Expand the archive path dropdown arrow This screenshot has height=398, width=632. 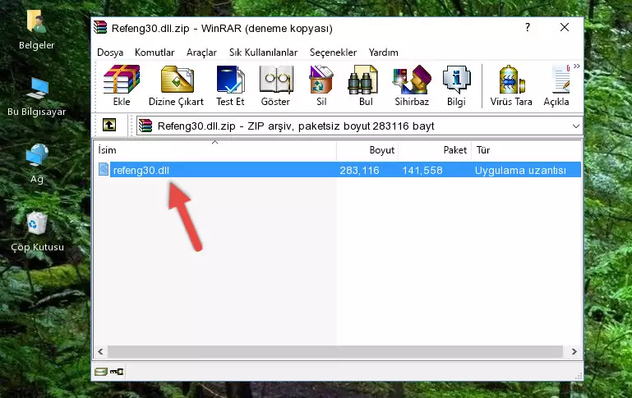tap(576, 126)
